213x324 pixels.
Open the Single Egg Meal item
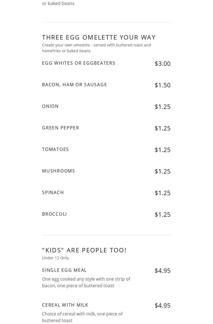pos(64,270)
